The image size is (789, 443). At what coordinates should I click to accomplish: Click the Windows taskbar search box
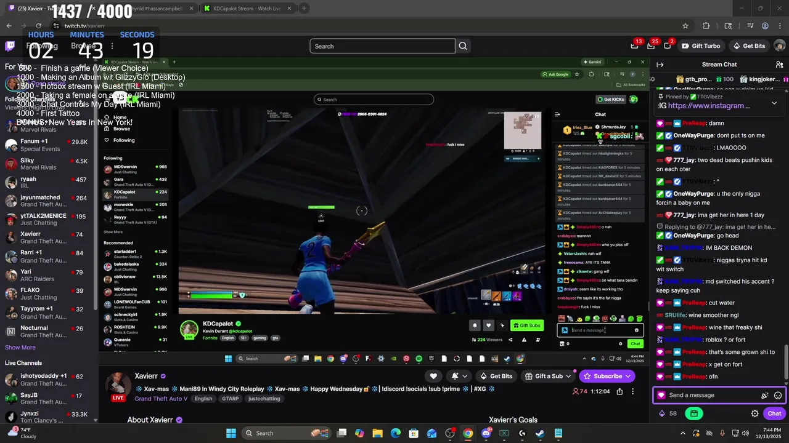[287, 433]
